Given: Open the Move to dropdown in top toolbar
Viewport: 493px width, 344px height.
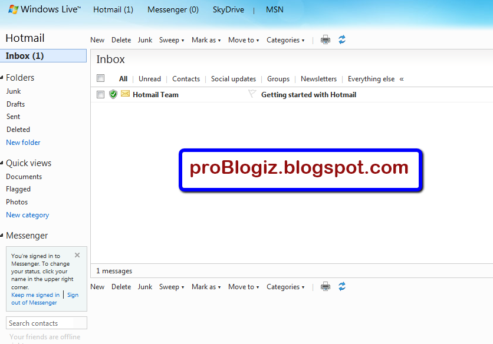Looking at the screenshot, I should (244, 40).
